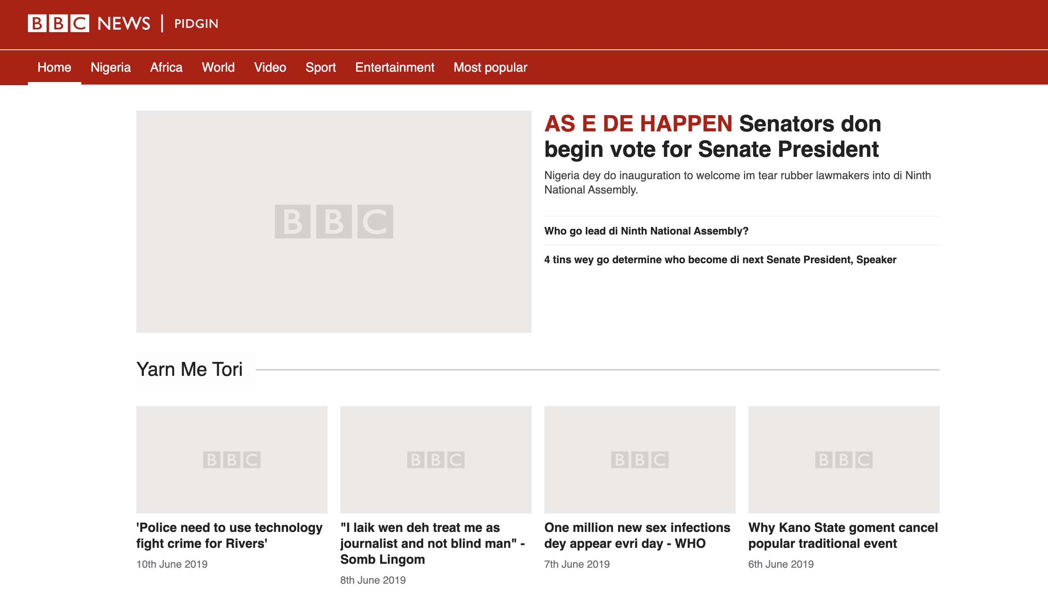Go to the Nigeria section

tap(110, 67)
